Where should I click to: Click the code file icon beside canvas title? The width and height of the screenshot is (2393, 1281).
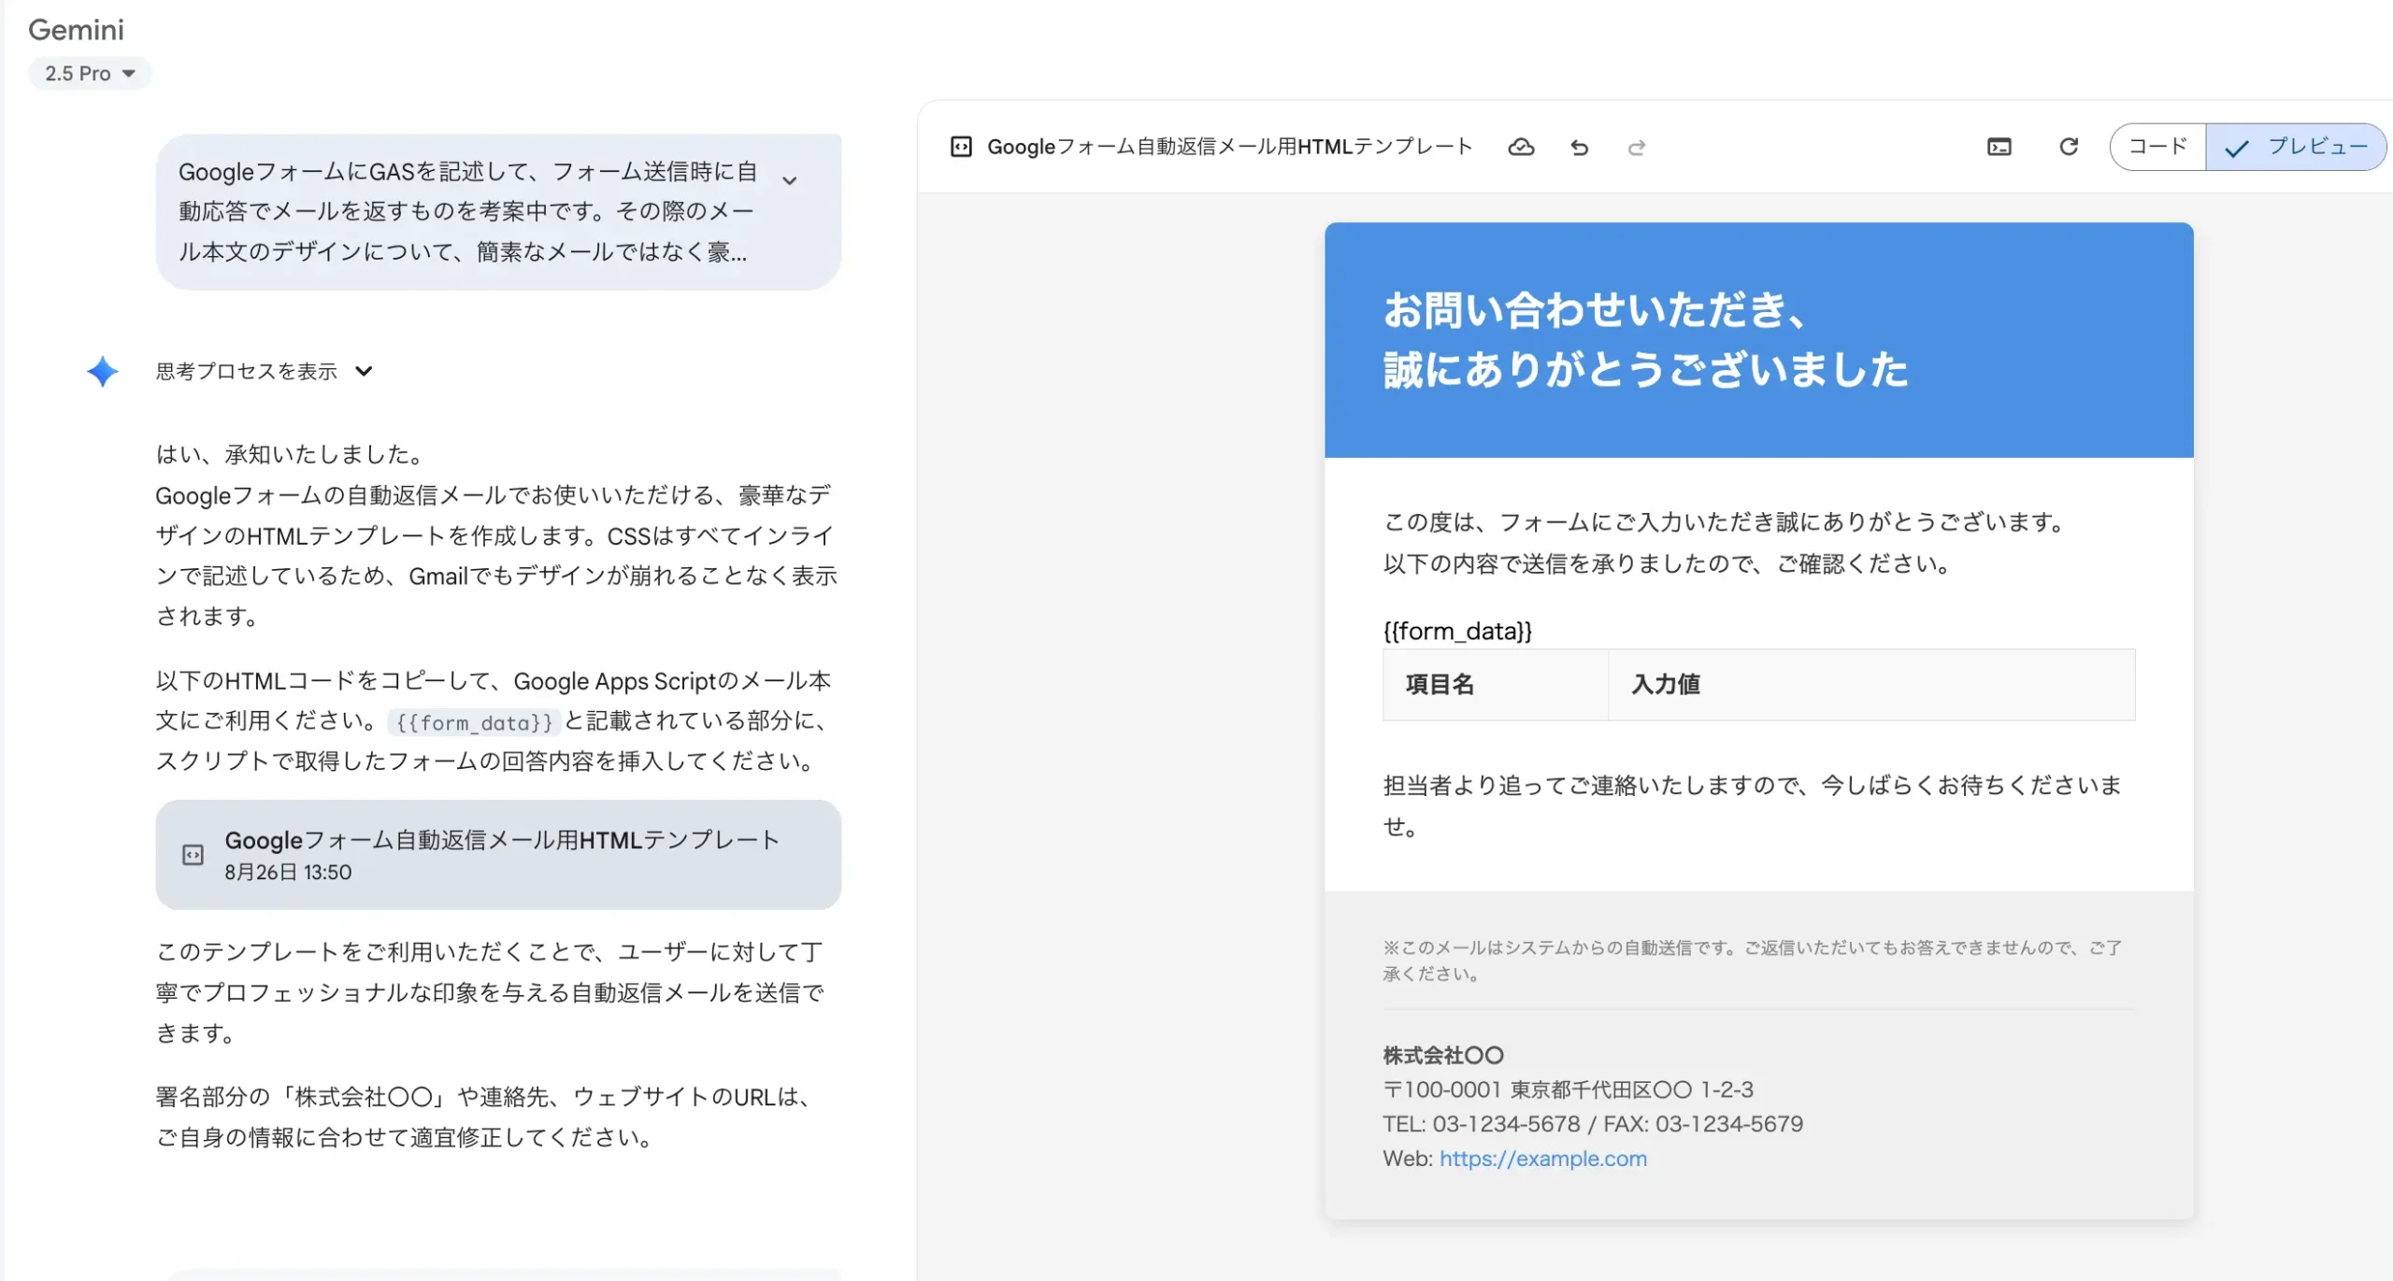pos(961,147)
